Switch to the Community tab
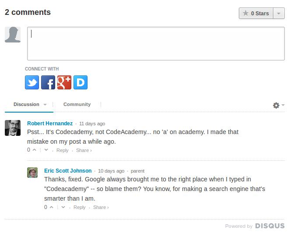Screen dimensions: 294x237 click(x=77, y=104)
